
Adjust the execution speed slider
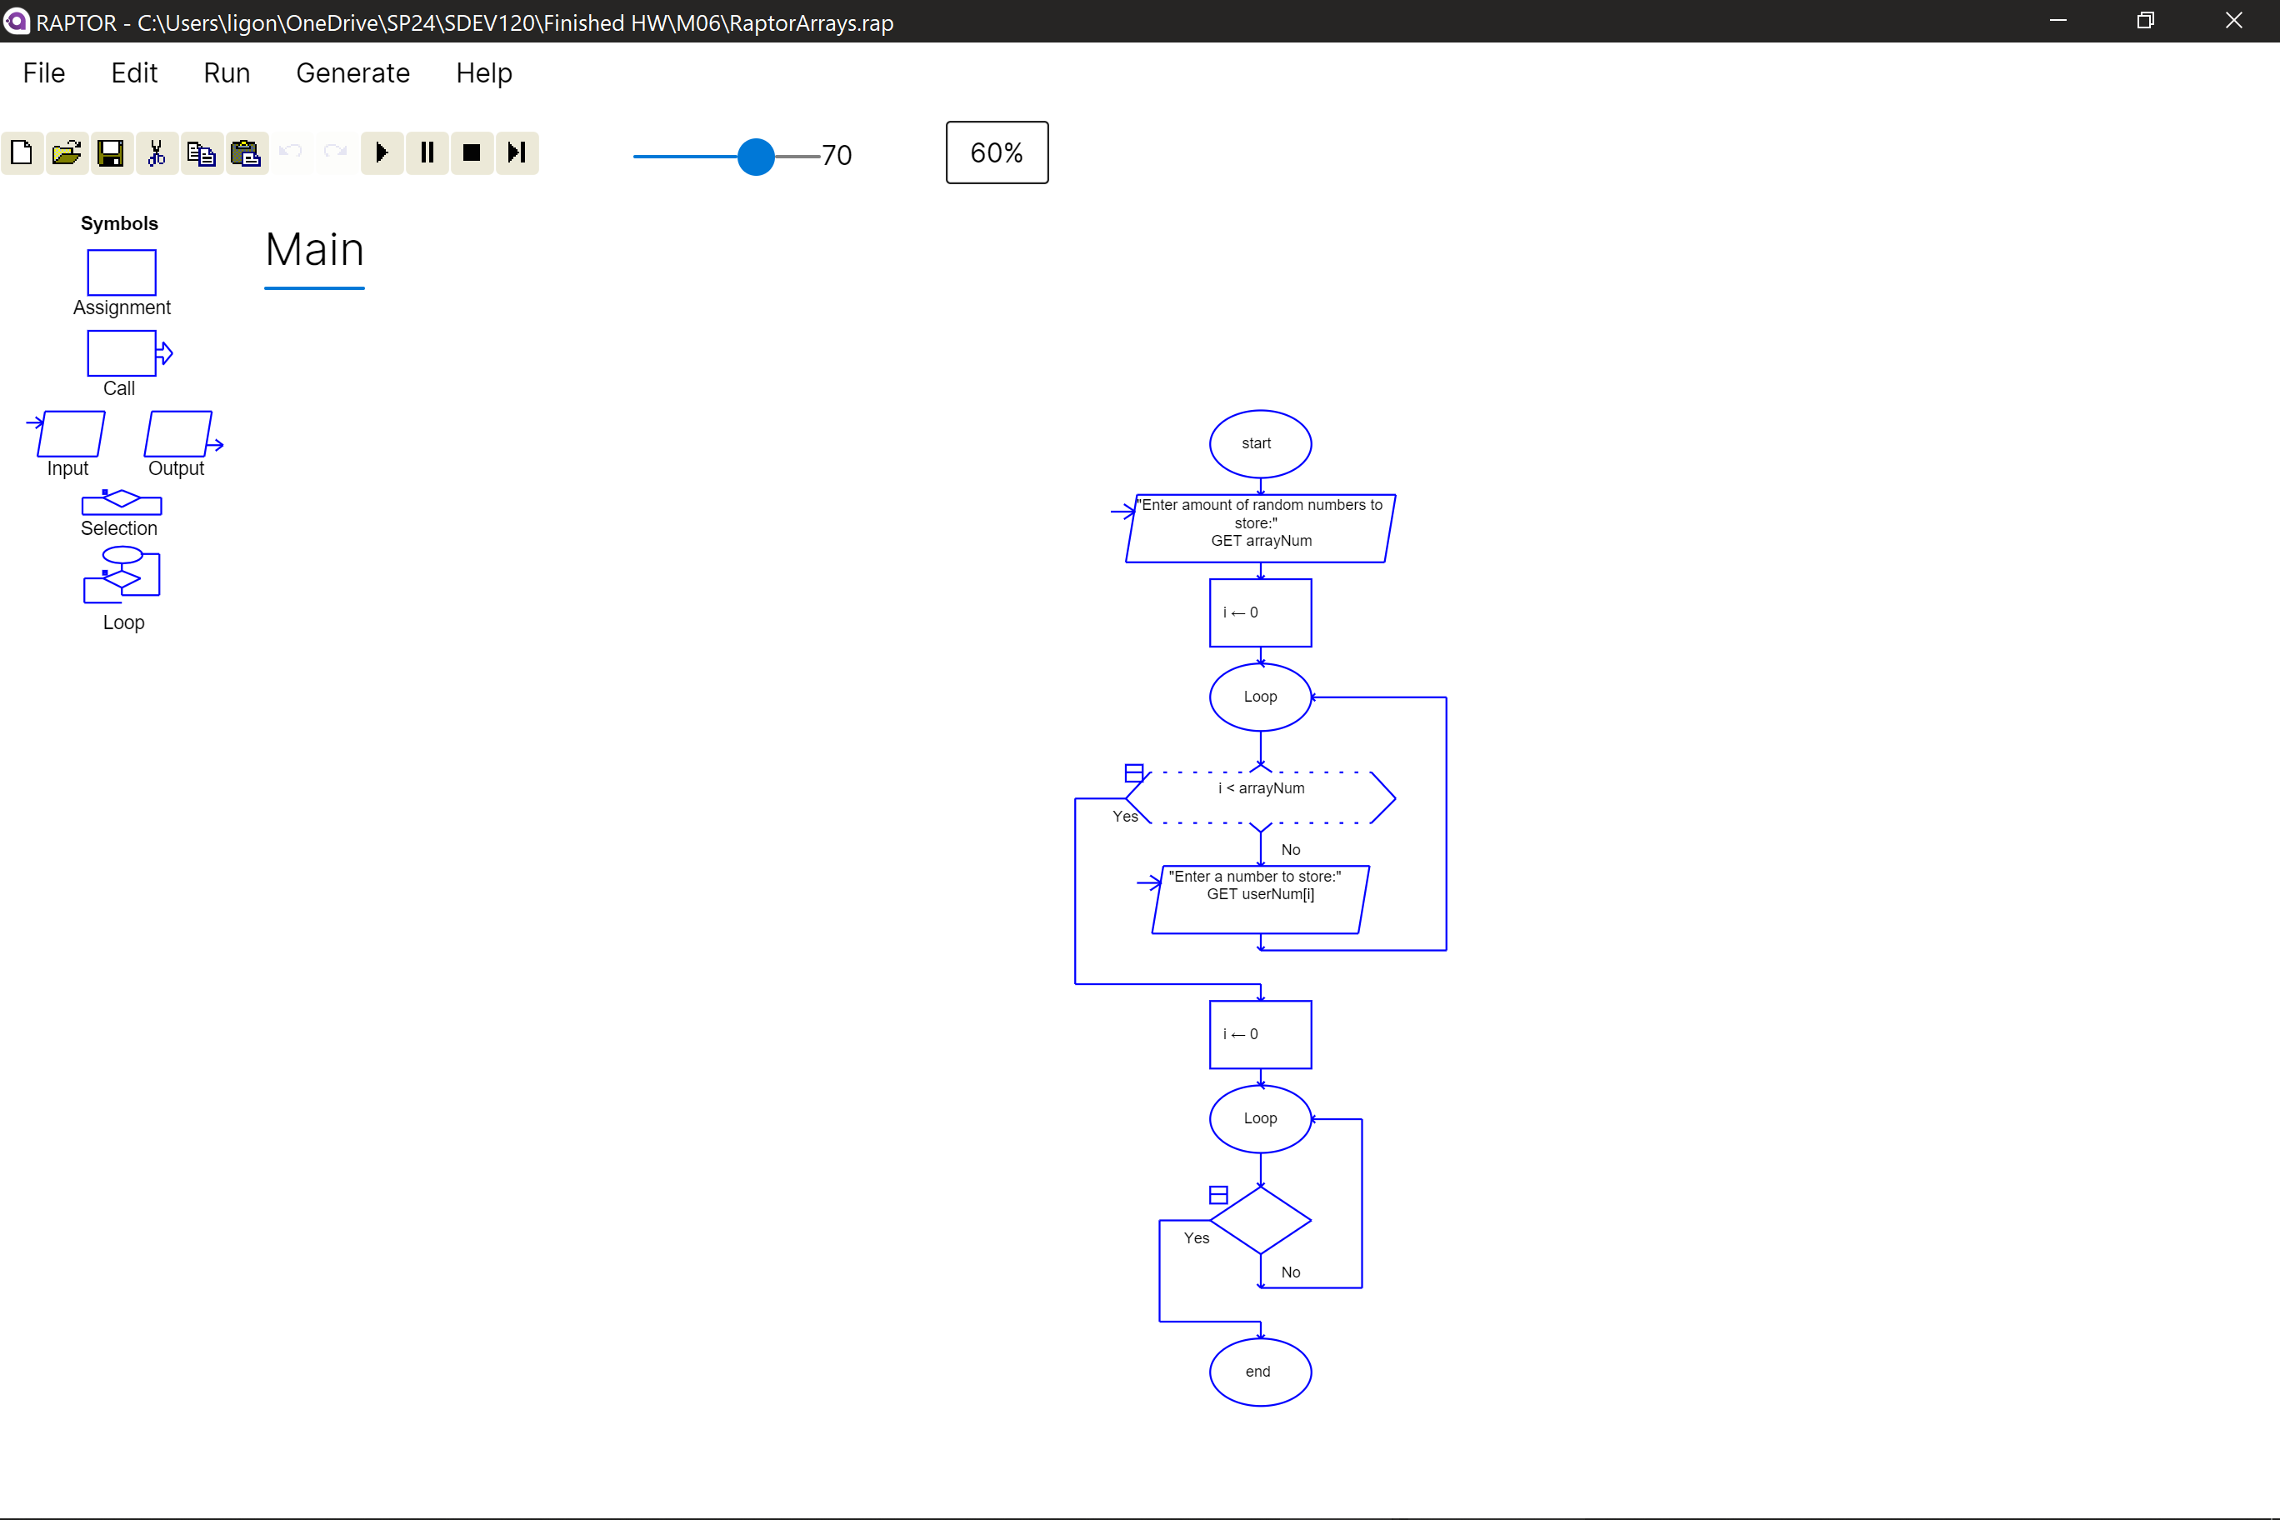tap(754, 156)
